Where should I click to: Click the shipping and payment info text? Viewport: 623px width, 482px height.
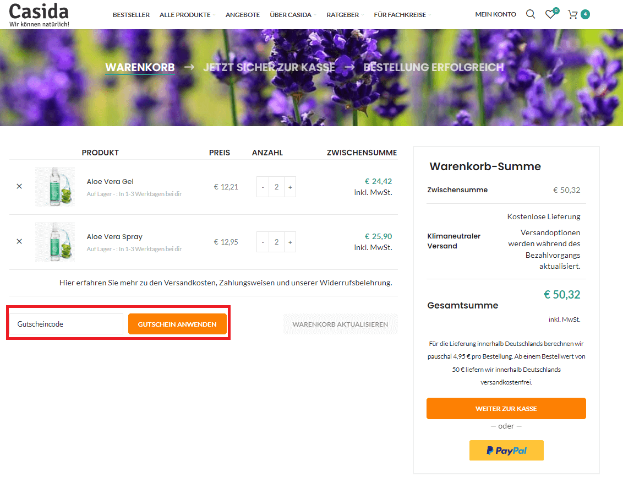[226, 283]
